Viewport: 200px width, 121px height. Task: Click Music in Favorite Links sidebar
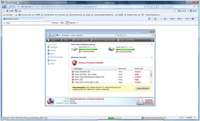coord(51,54)
